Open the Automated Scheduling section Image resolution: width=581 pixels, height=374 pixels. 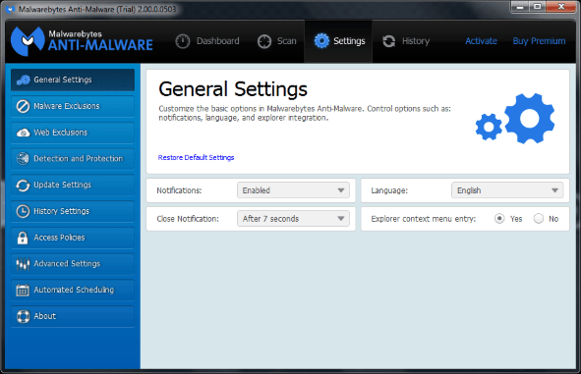pyautogui.click(x=73, y=290)
